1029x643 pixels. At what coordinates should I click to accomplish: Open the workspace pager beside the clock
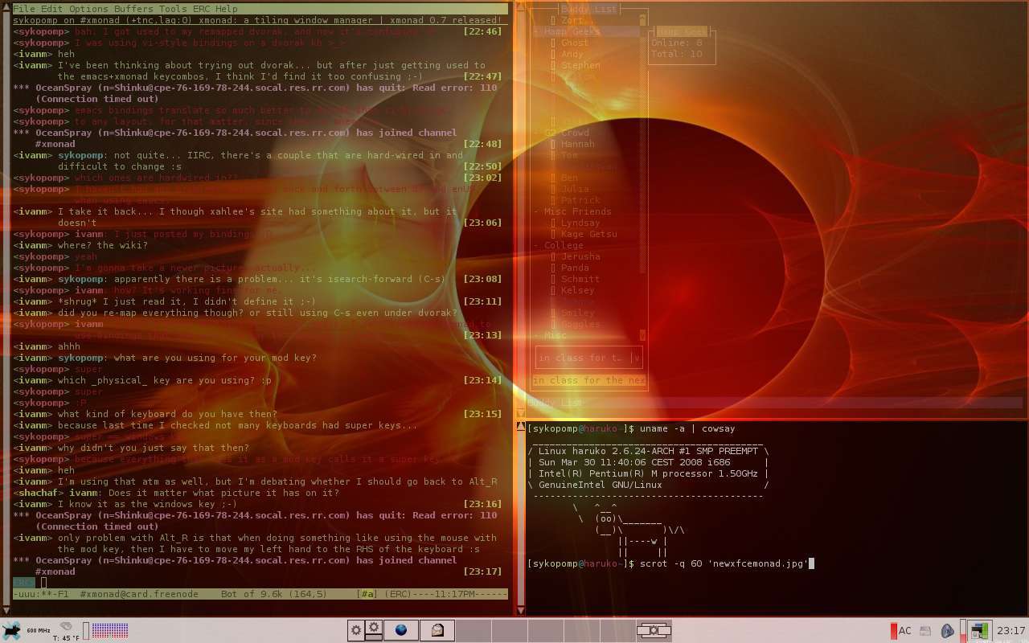click(980, 630)
